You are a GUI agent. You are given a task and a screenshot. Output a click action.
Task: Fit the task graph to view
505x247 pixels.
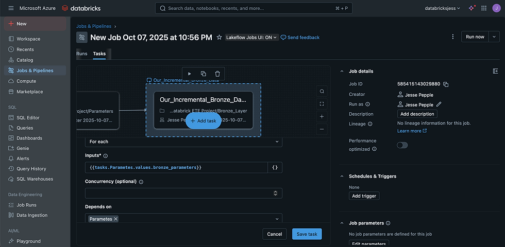(x=322, y=104)
